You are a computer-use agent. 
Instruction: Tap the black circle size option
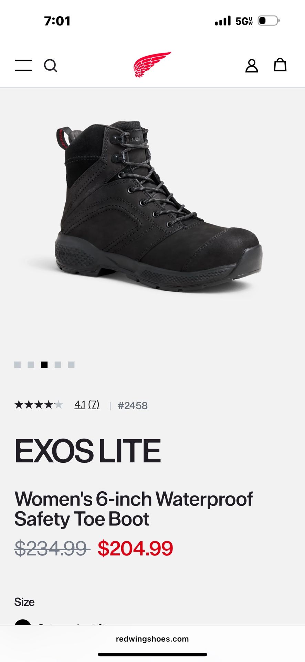pyautogui.click(x=23, y=622)
